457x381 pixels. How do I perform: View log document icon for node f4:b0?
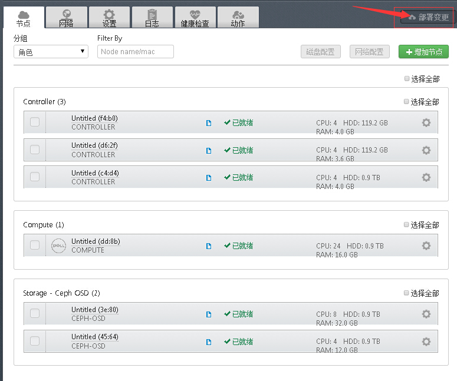[209, 123]
